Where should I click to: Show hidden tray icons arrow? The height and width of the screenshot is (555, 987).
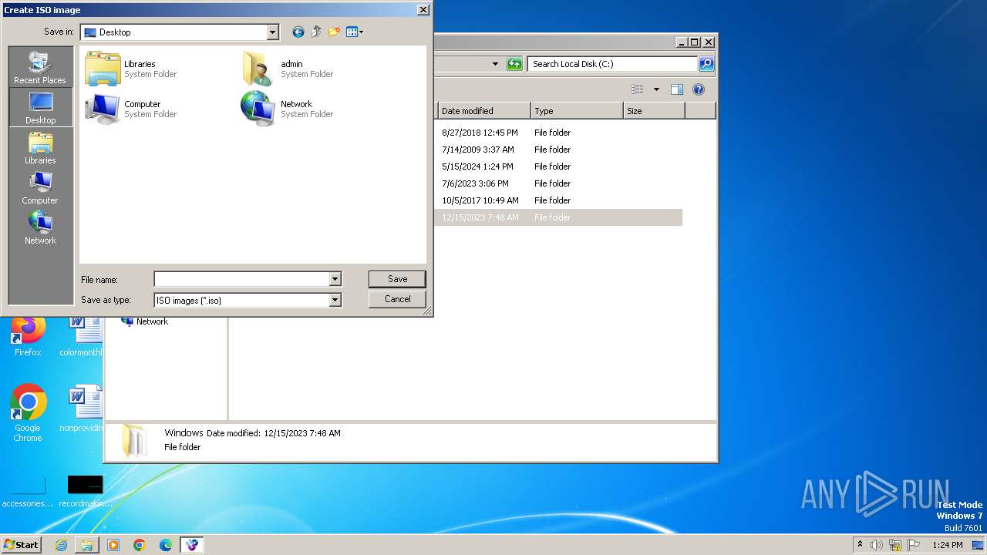(x=860, y=544)
